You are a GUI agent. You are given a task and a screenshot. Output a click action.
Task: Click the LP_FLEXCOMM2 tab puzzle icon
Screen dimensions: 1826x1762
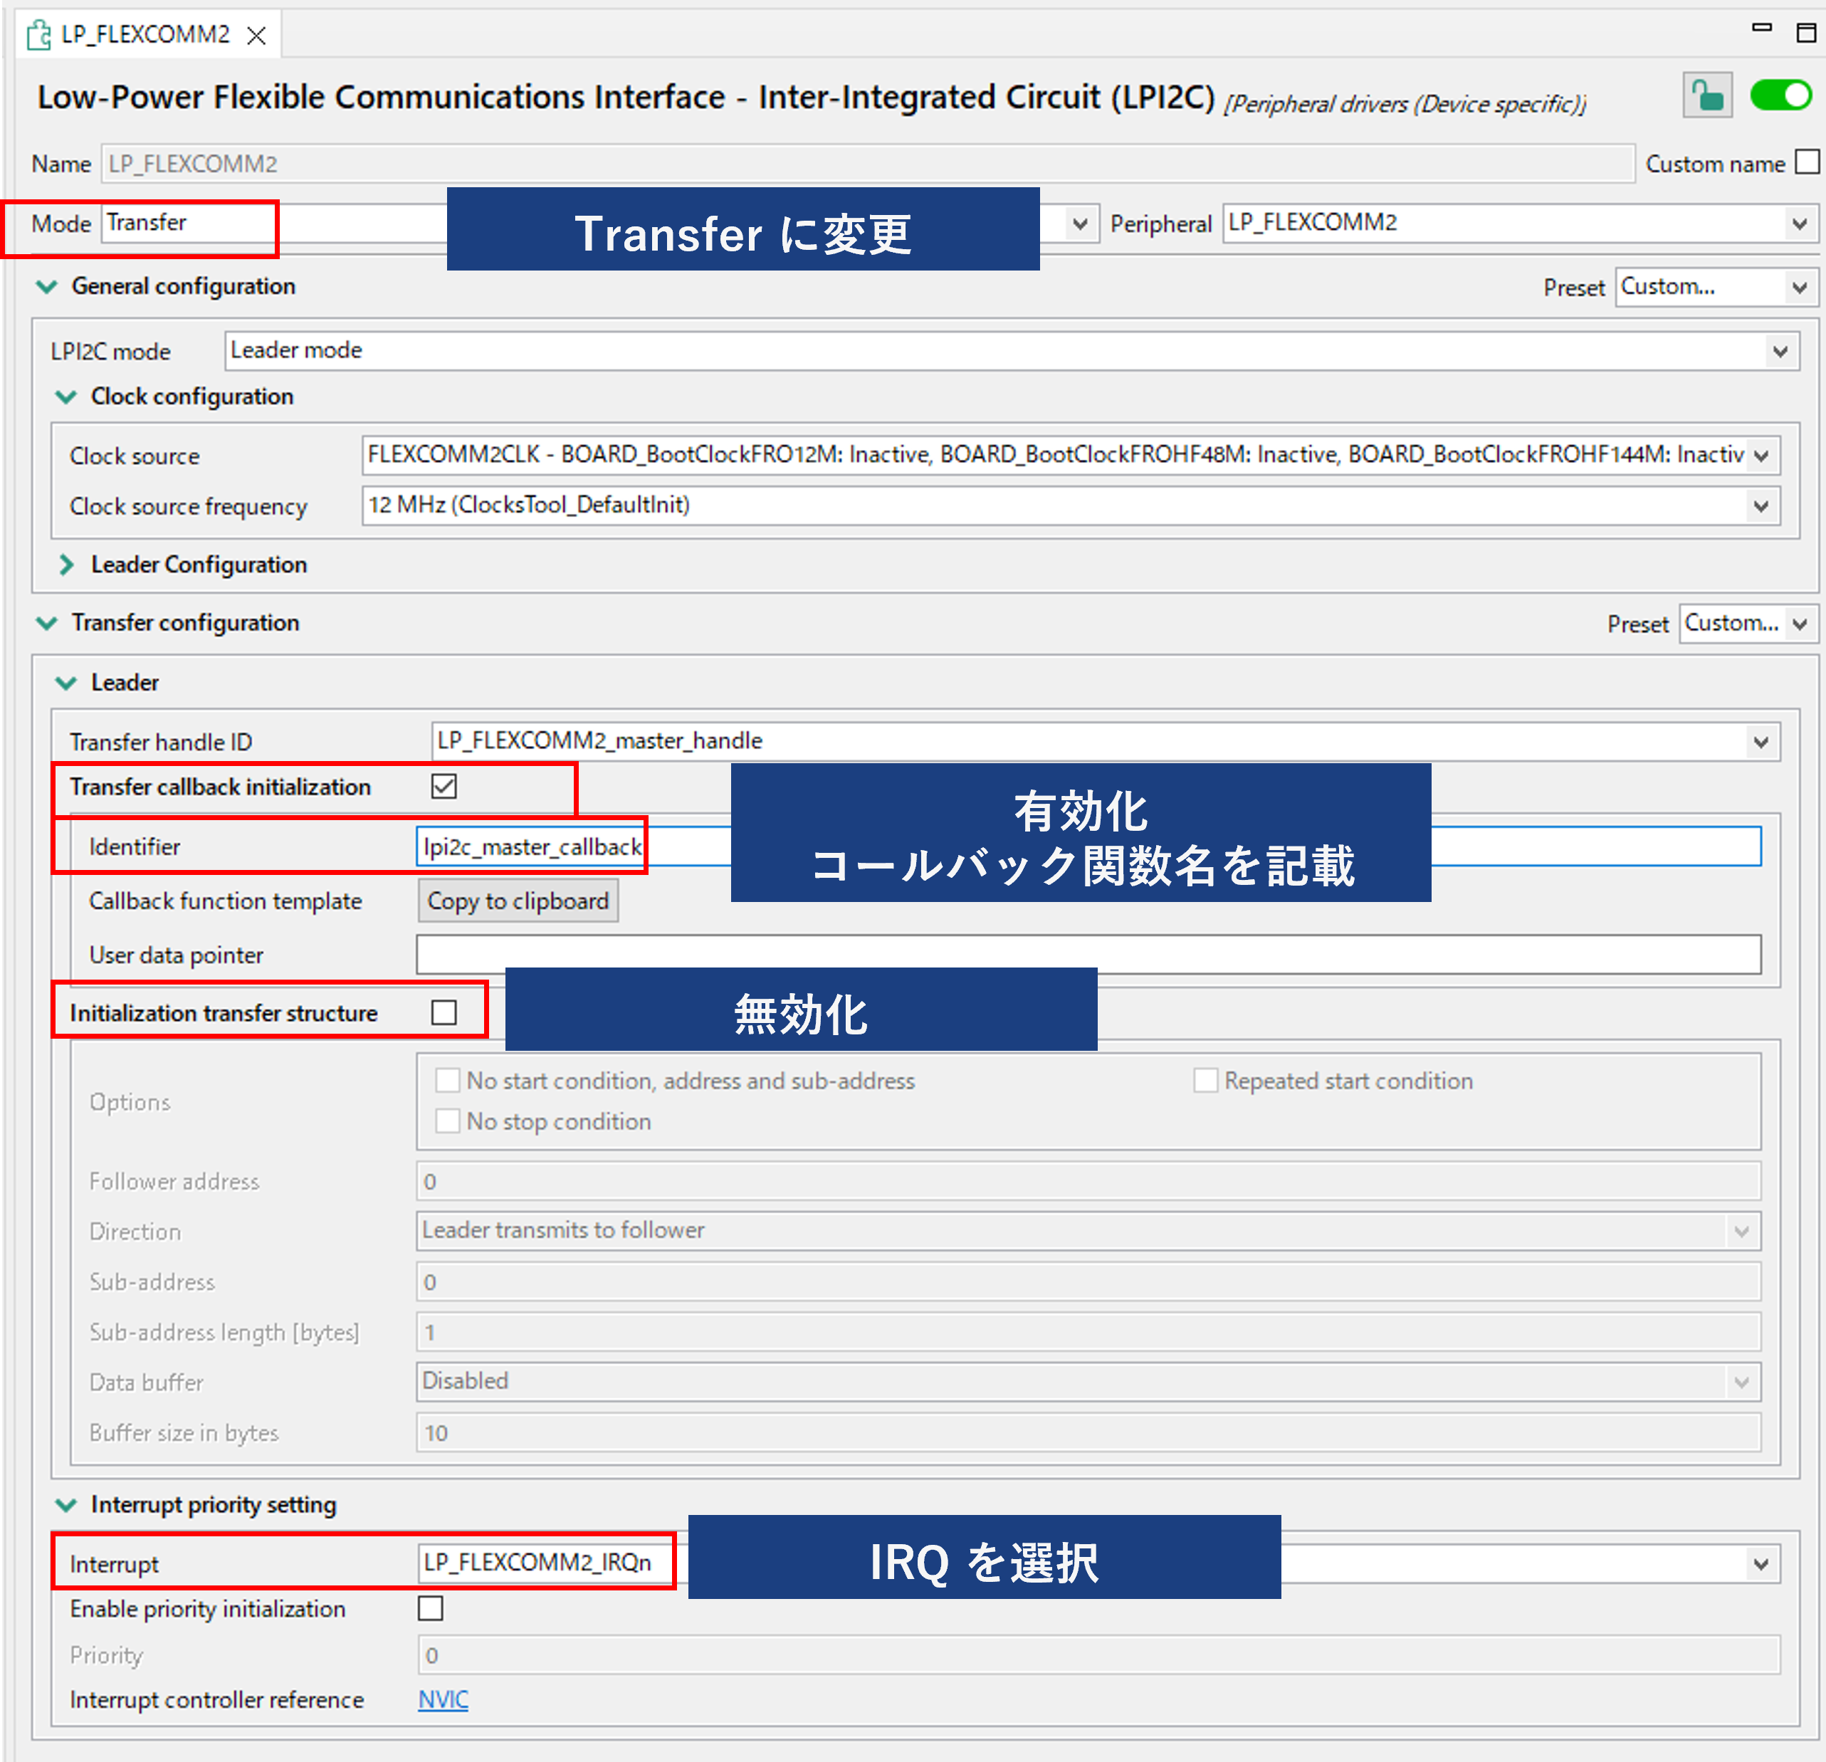pyautogui.click(x=38, y=36)
